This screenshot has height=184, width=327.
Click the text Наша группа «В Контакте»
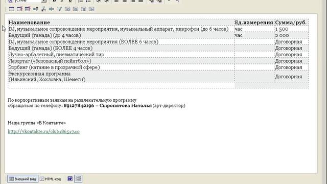point(37,123)
